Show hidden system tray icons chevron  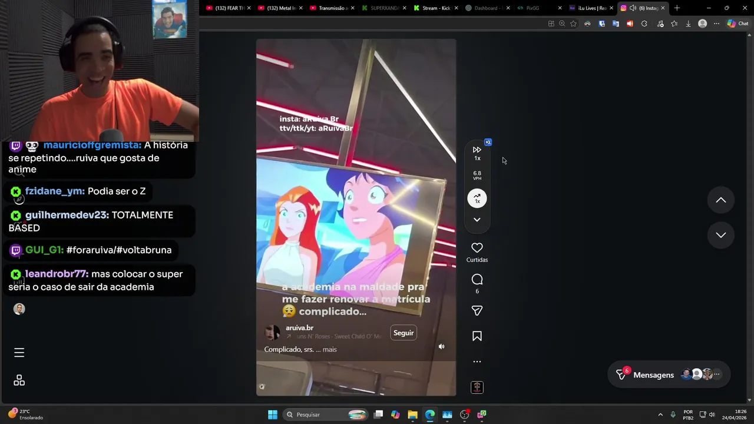[x=660, y=415]
